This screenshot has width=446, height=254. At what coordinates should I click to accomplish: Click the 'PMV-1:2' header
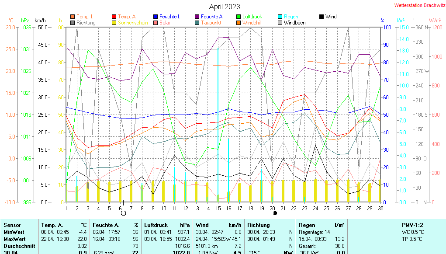(412, 225)
